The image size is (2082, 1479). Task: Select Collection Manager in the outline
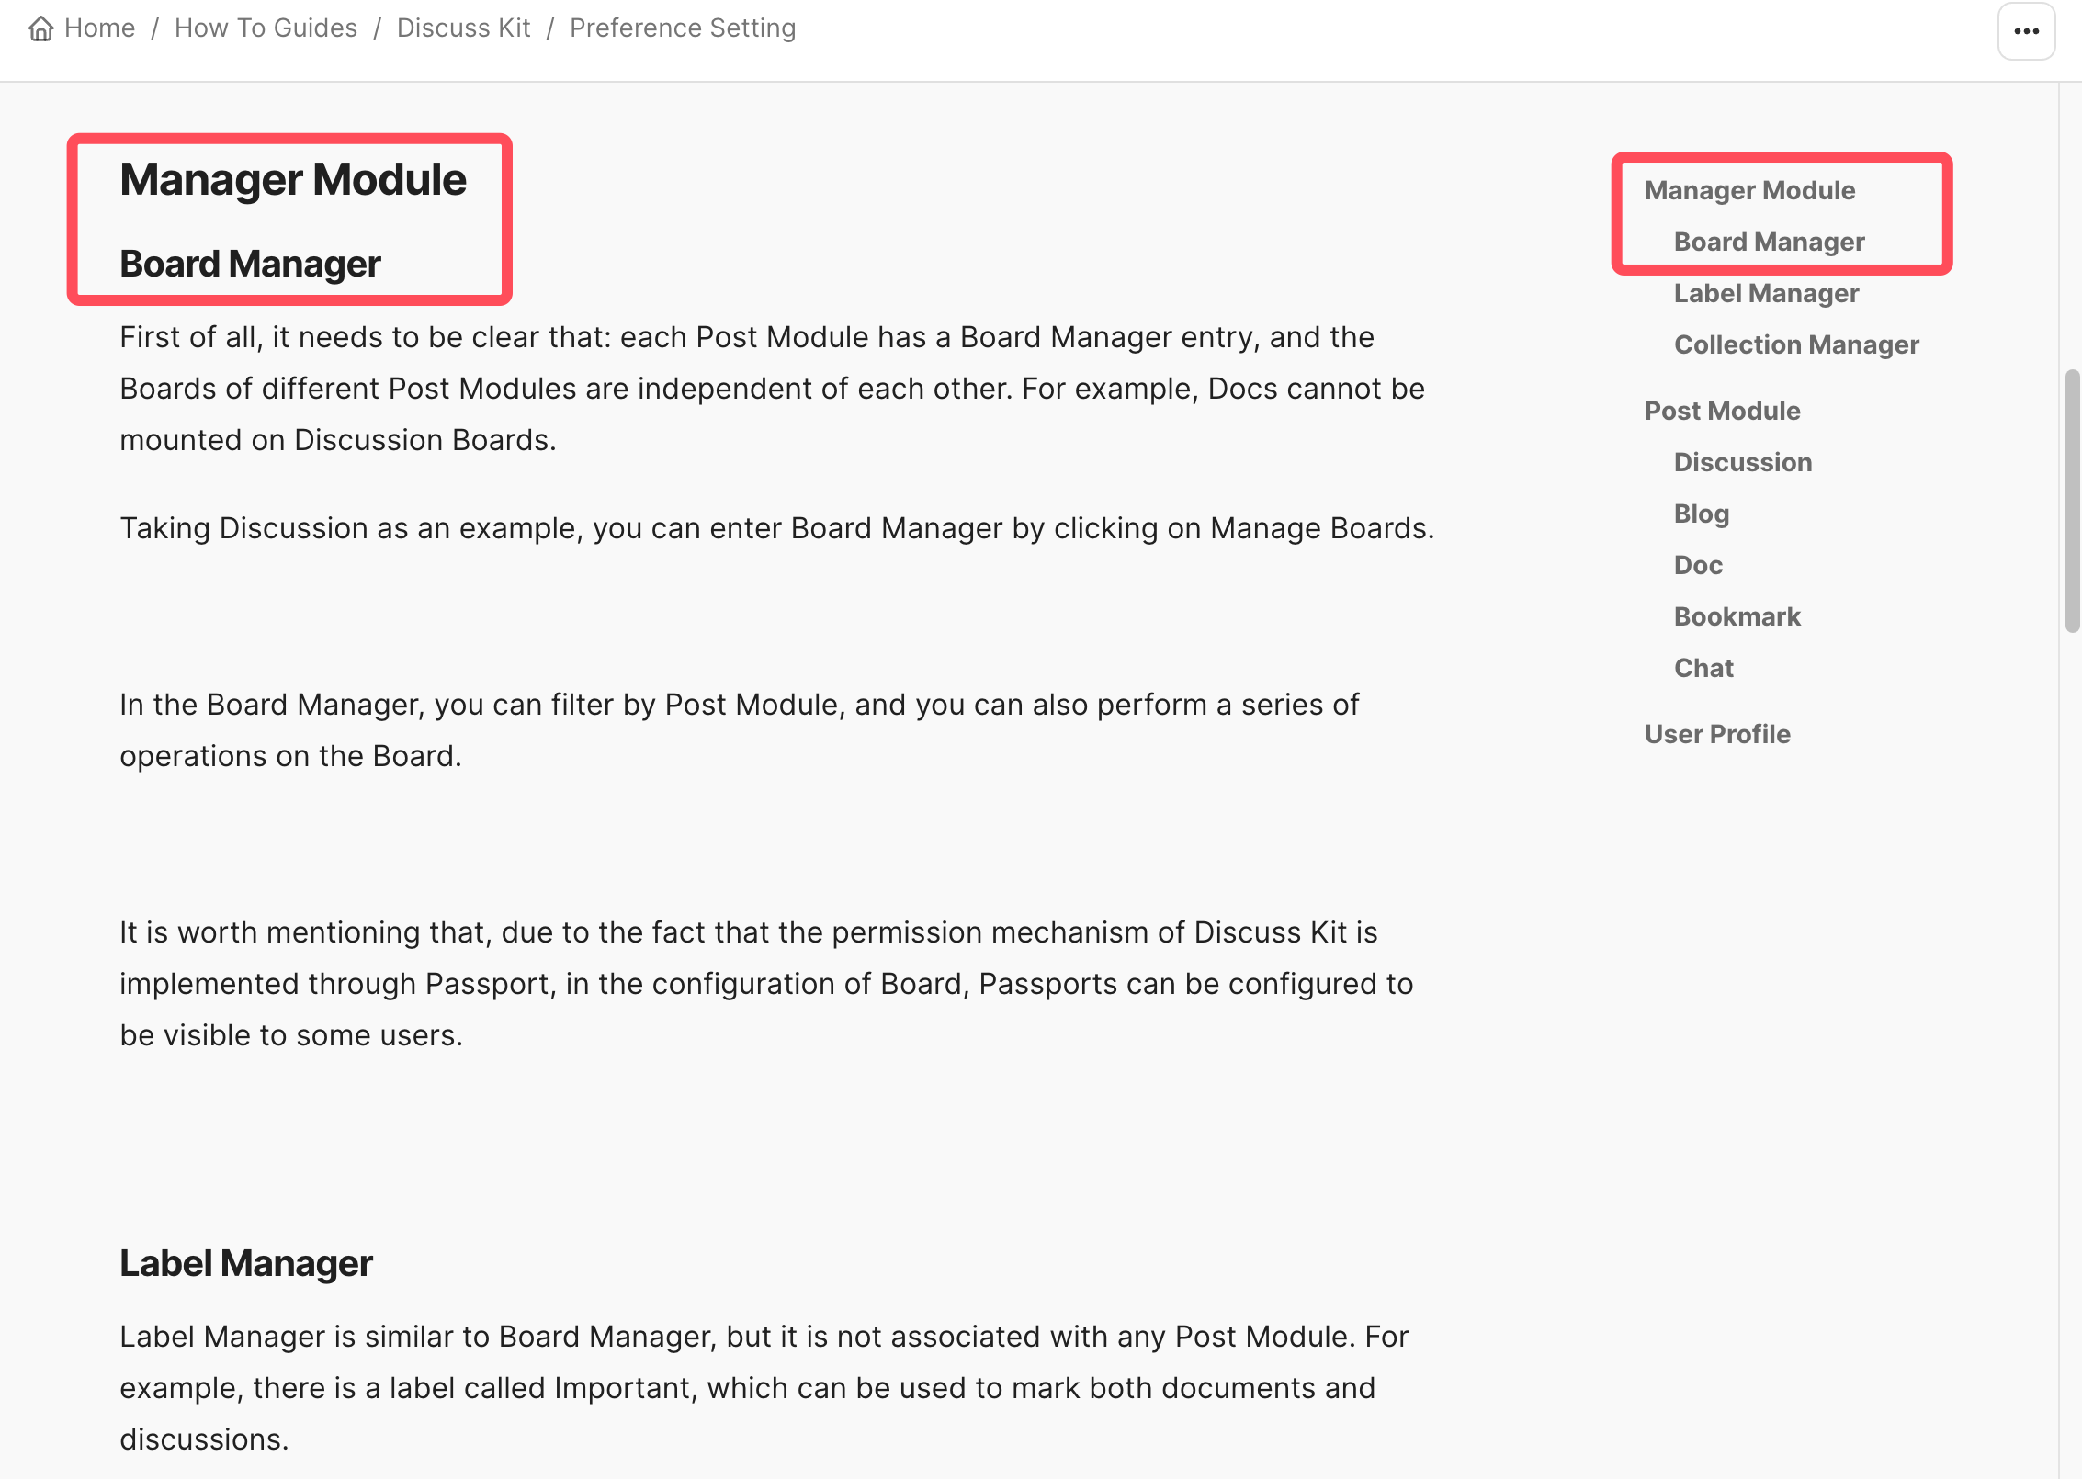[x=1796, y=344]
